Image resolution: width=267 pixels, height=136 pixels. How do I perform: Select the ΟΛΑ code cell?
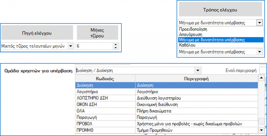click(x=105, y=111)
